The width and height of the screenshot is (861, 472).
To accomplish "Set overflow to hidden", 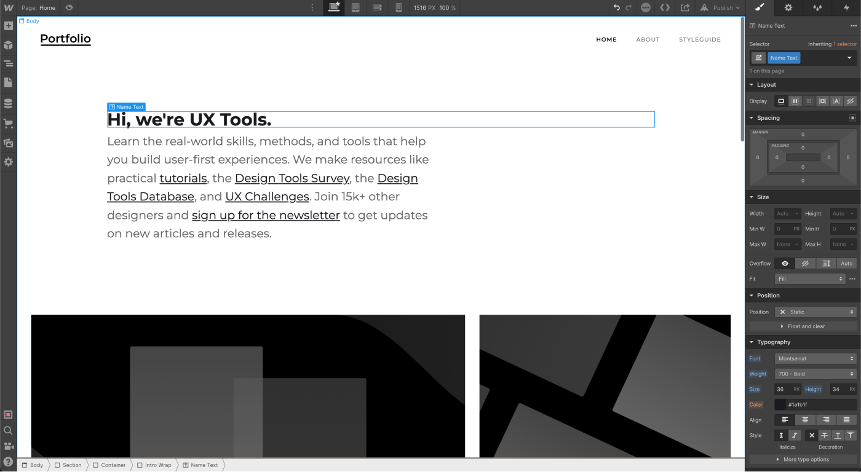I will [805, 263].
